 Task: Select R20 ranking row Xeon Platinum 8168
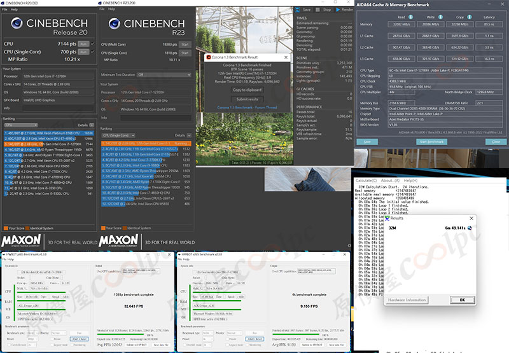click(x=49, y=133)
